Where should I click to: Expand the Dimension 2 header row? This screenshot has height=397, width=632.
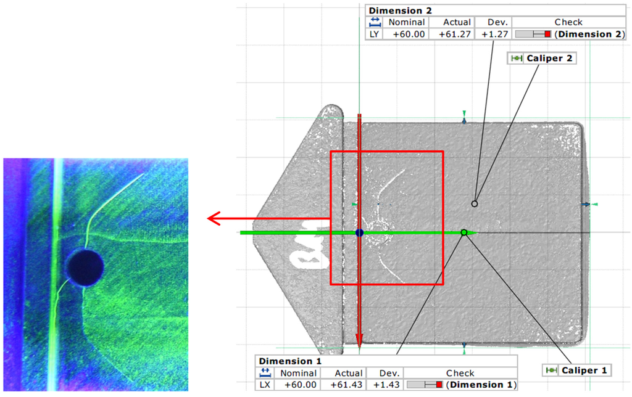click(x=400, y=10)
